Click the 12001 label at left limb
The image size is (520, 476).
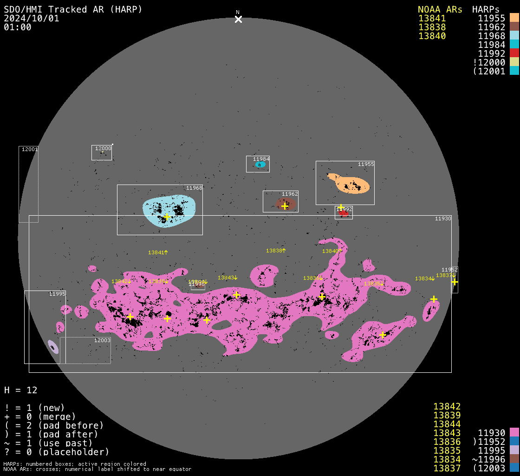pyautogui.click(x=29, y=149)
